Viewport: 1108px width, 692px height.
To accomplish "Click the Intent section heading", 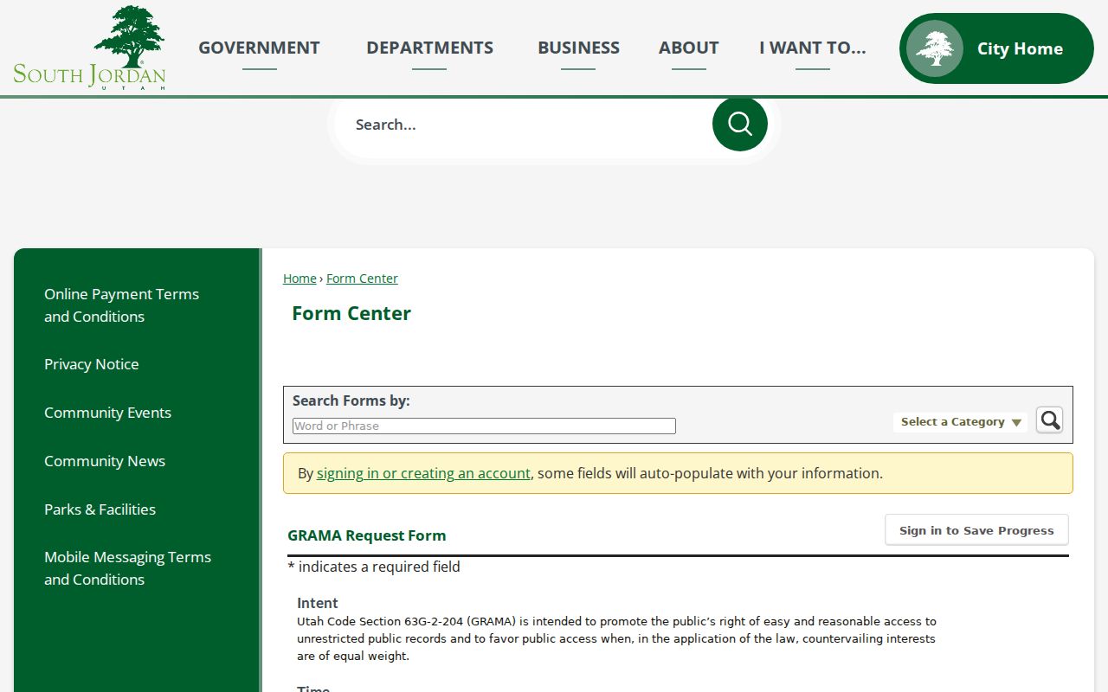I will pyautogui.click(x=318, y=603).
